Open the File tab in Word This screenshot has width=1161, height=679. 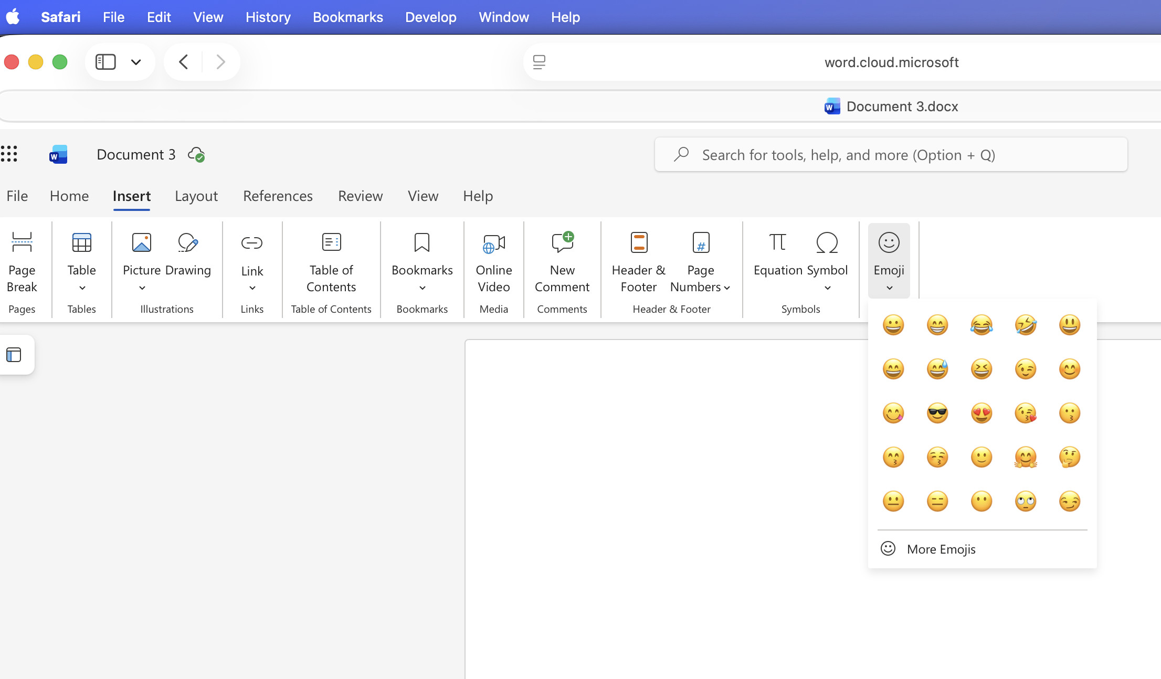17,196
